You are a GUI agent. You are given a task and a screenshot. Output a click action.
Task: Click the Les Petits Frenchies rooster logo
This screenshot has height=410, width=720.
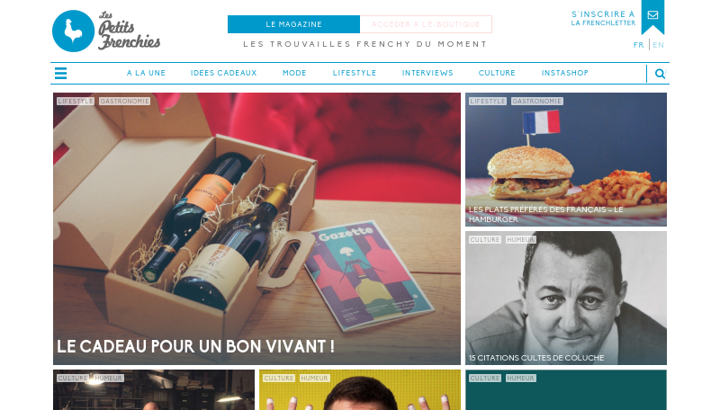pos(106,31)
